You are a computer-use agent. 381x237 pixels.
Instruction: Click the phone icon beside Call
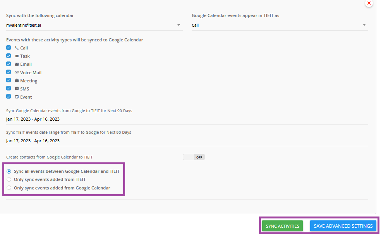17,48
